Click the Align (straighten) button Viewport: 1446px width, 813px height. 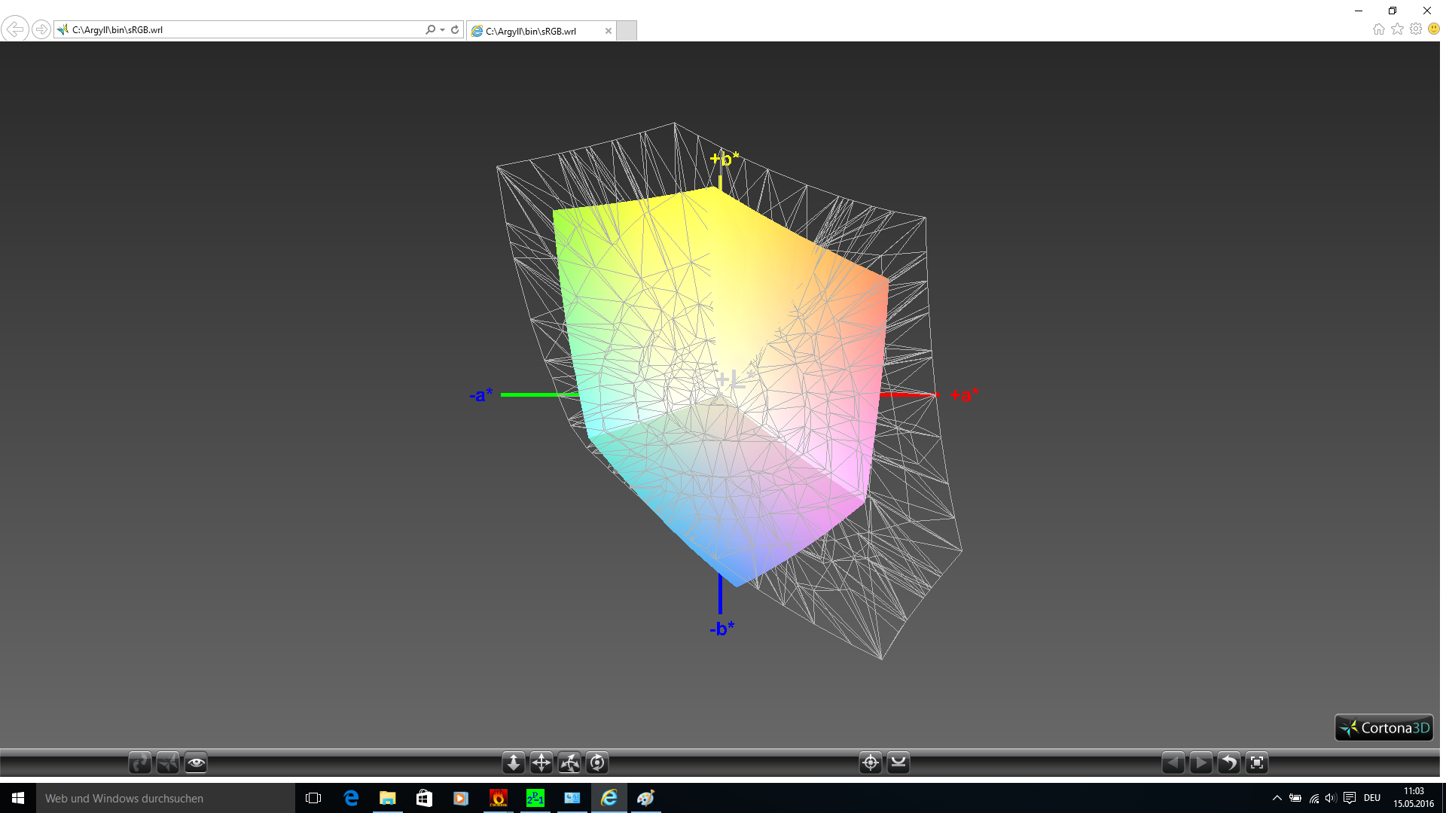coord(898,763)
